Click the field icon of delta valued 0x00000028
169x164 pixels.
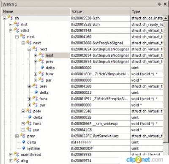pyautogui.click(x=30, y=117)
